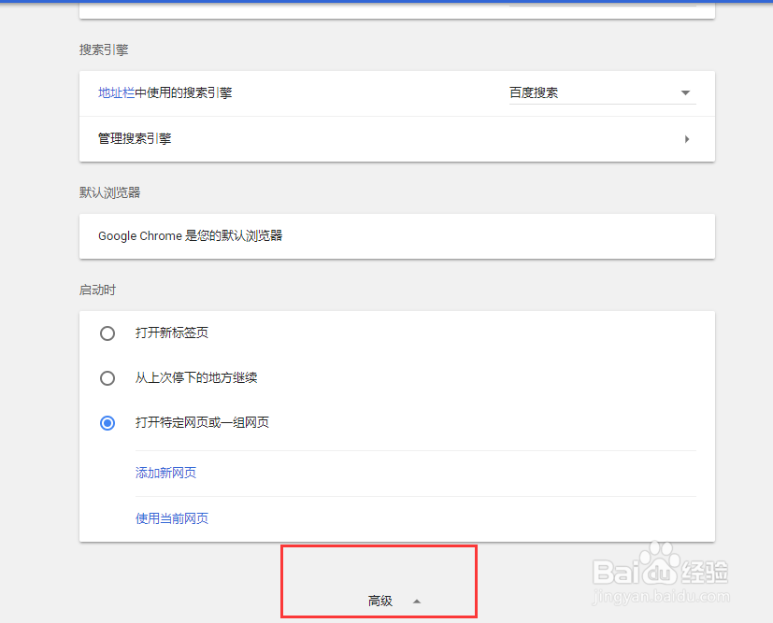Click the dropdown arrow beside 百度搜索
This screenshot has height=623, width=773.
[x=685, y=92]
